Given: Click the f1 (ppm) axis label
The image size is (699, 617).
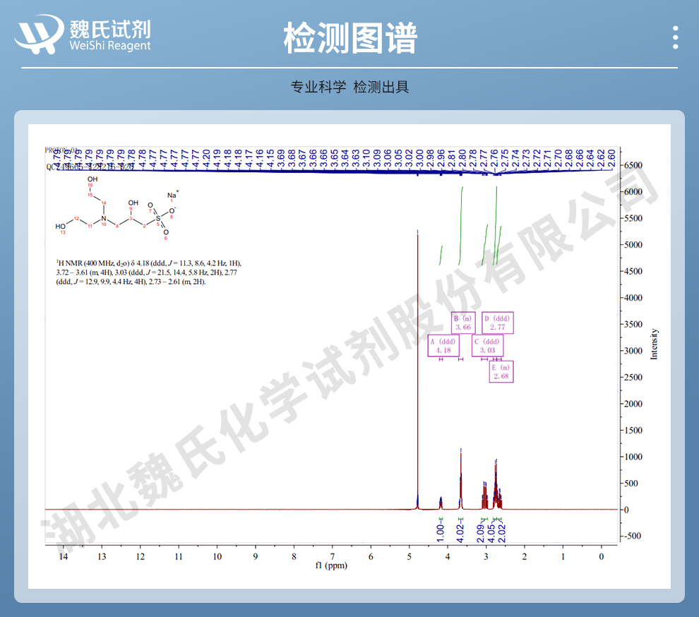Looking at the screenshot, I should pos(331,566).
